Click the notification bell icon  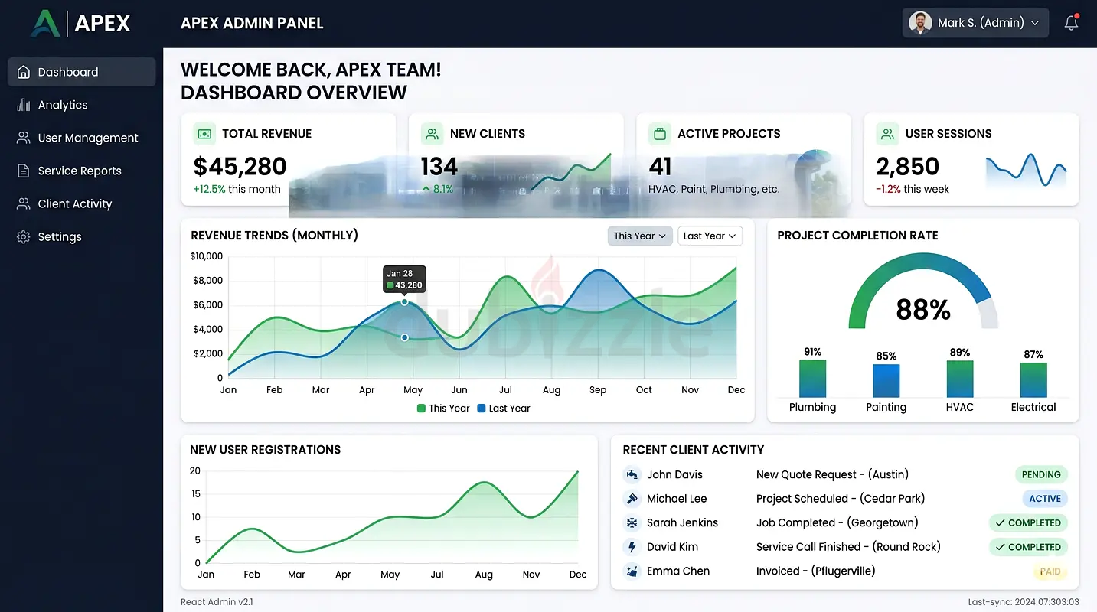pos(1071,23)
